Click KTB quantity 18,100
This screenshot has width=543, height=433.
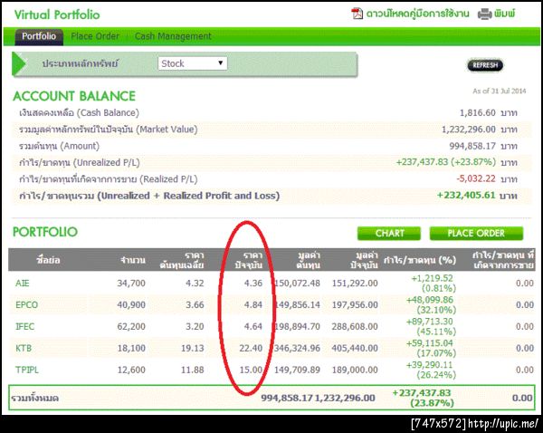tap(131, 348)
